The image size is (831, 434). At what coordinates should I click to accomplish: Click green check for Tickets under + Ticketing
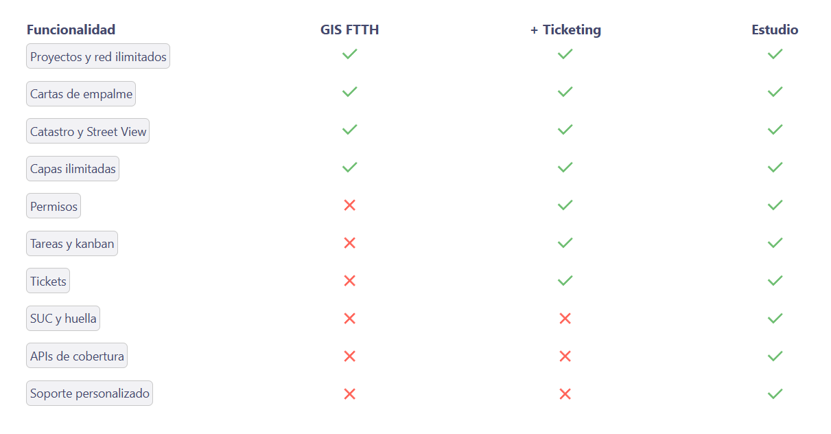tap(565, 280)
